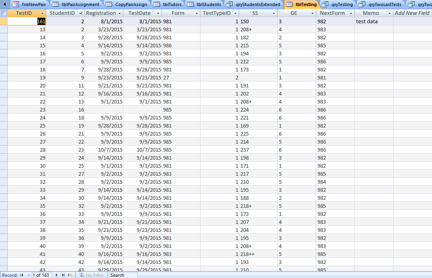Click SS cell '218++' in row 41
Image resolution: width=432 pixels, height=278 pixels.
coord(258,254)
